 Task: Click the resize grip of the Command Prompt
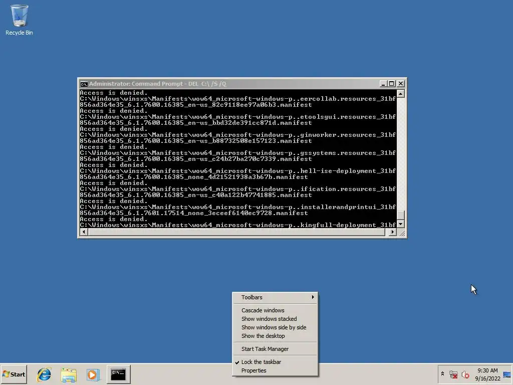[401, 233]
